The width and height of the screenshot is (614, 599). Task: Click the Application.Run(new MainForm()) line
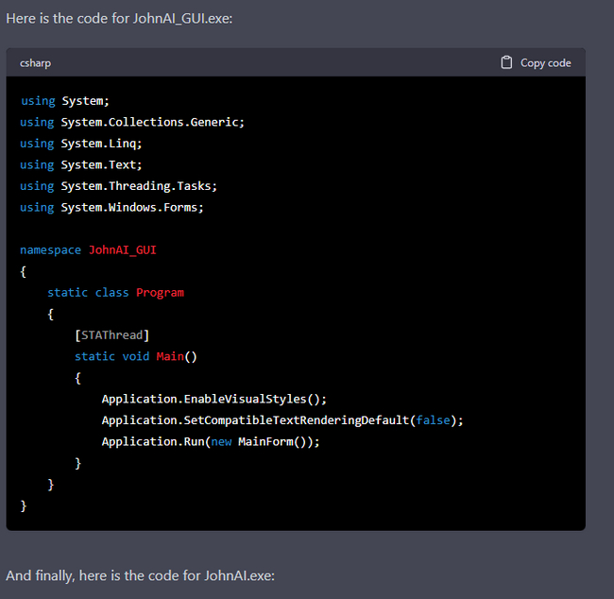(211, 441)
